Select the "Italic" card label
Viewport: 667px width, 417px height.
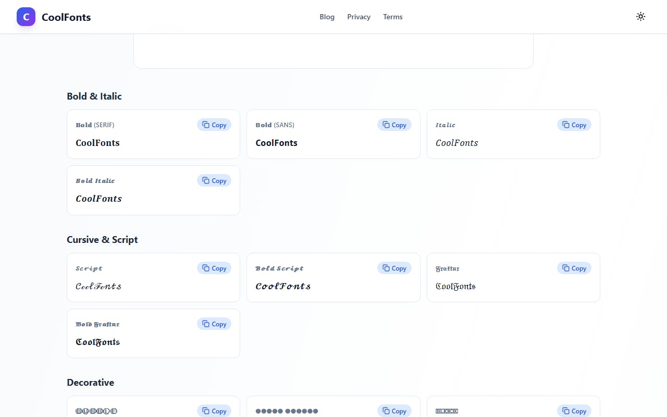[x=446, y=125]
